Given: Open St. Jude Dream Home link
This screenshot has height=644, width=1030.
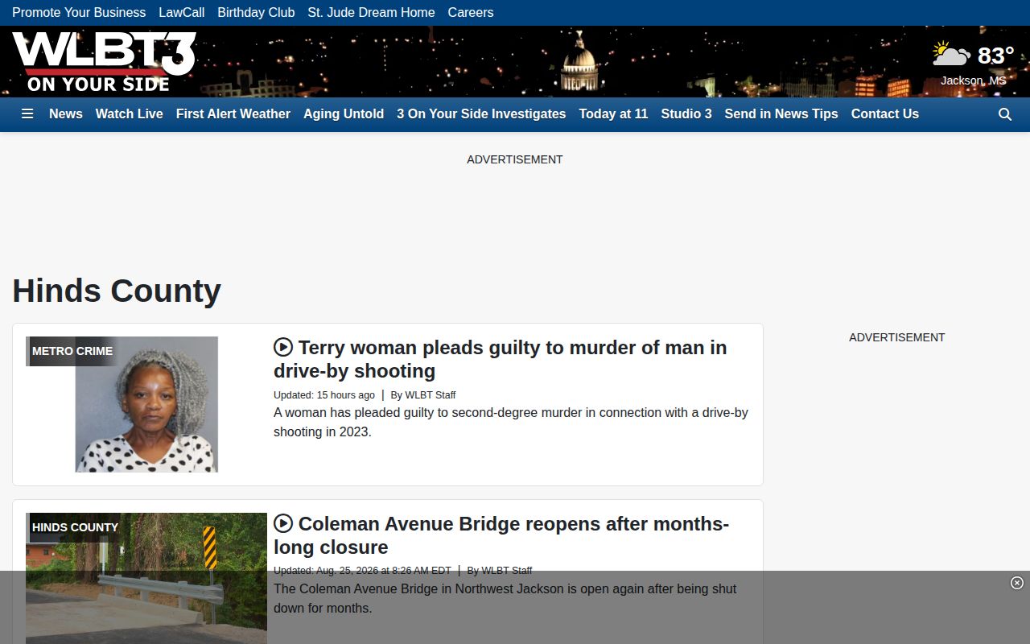Looking at the screenshot, I should click(x=371, y=13).
